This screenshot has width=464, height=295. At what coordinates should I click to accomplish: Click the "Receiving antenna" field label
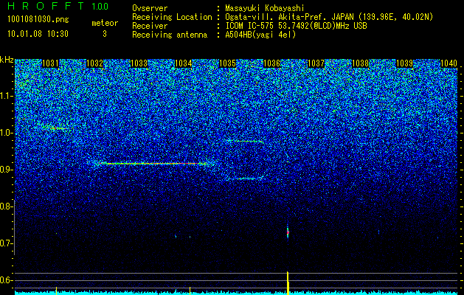pyautogui.click(x=170, y=35)
